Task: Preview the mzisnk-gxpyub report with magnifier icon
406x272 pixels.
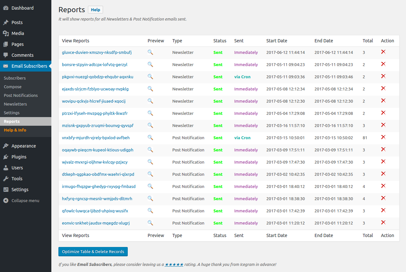Action: [150, 125]
